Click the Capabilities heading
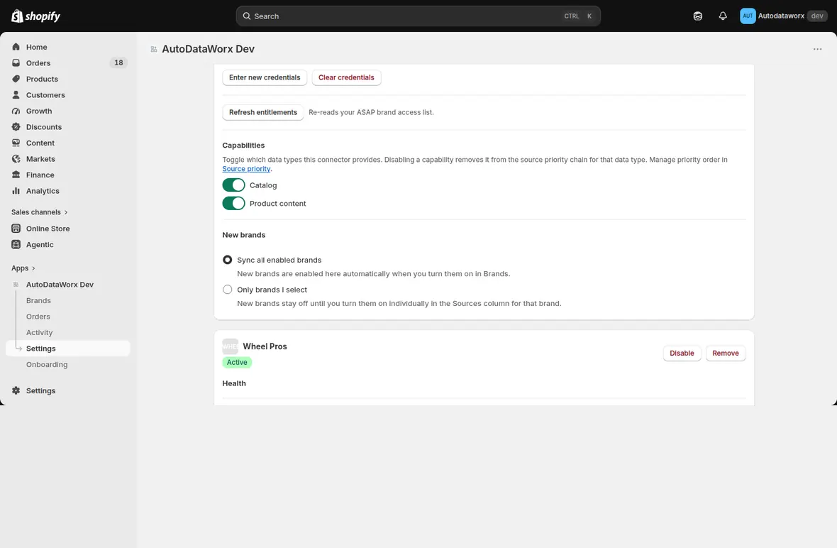The width and height of the screenshot is (837, 548). pos(243,146)
